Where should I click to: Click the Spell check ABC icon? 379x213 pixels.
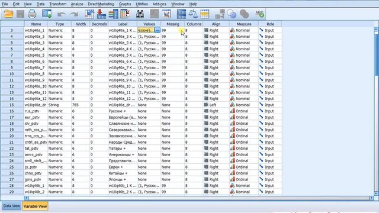pos(260,14)
